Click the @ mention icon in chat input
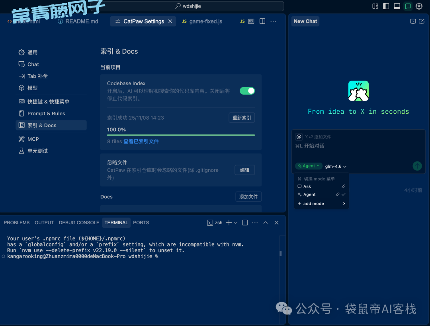 click(x=299, y=137)
